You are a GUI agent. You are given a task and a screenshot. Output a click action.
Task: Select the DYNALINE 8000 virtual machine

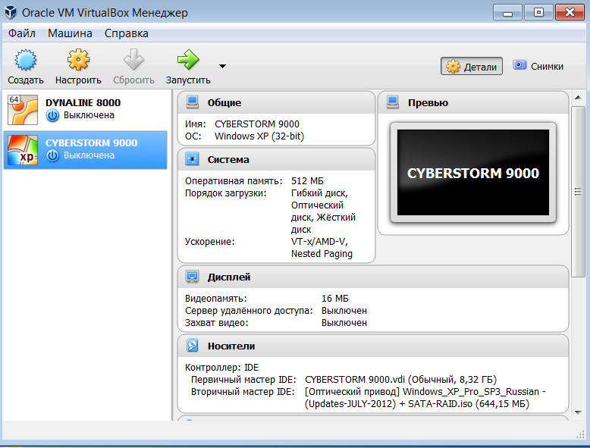tap(86, 109)
